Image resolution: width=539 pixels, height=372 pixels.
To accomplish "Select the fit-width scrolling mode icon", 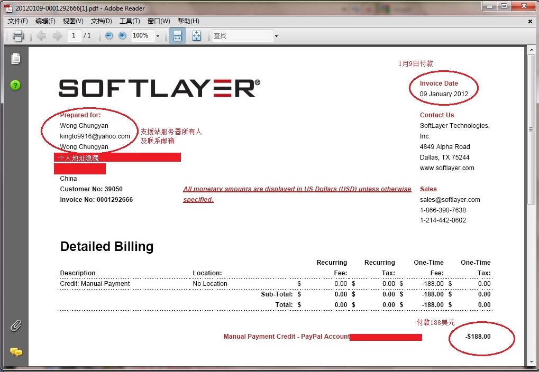I will coord(177,36).
